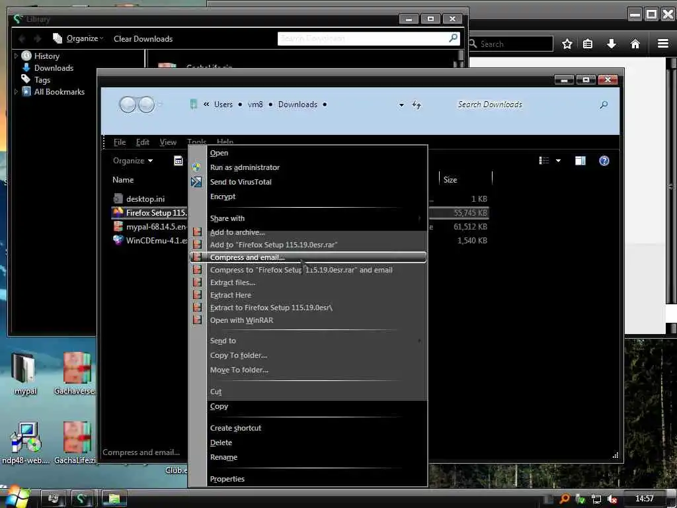Click the orange magnifier tray icon

click(565, 499)
